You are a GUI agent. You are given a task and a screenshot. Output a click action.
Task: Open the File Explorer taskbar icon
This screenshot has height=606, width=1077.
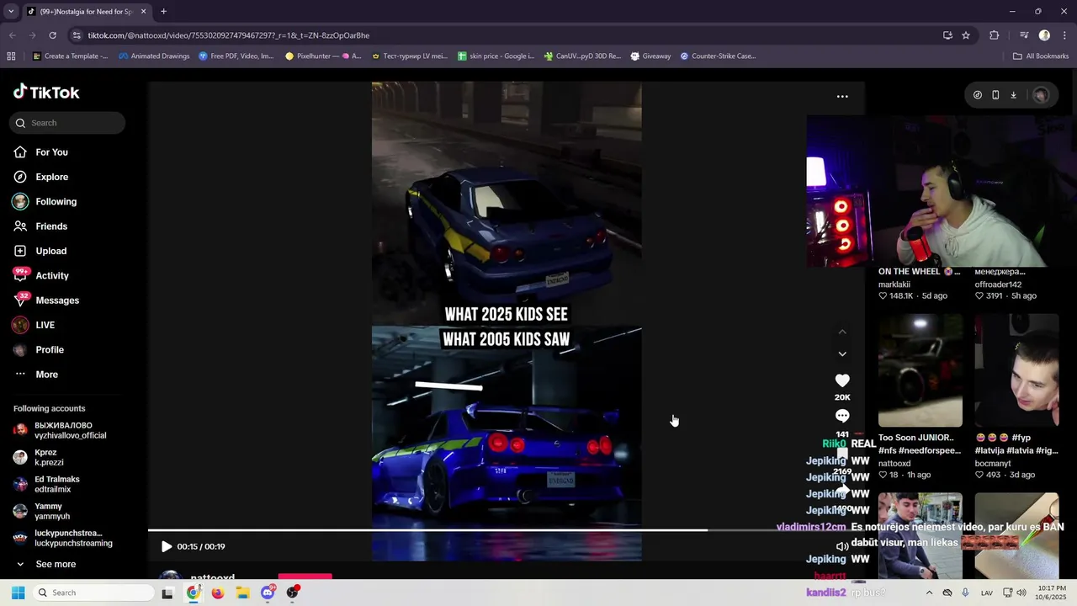(x=242, y=593)
